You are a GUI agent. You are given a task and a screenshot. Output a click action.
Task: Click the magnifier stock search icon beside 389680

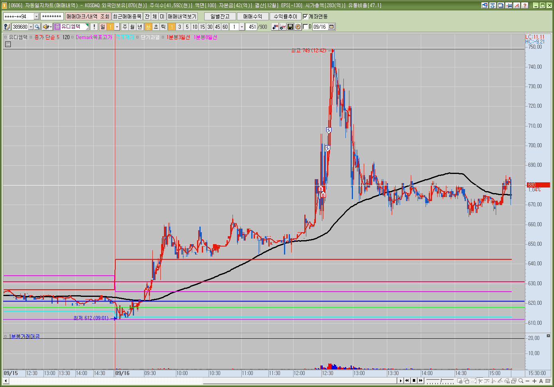click(x=37, y=27)
